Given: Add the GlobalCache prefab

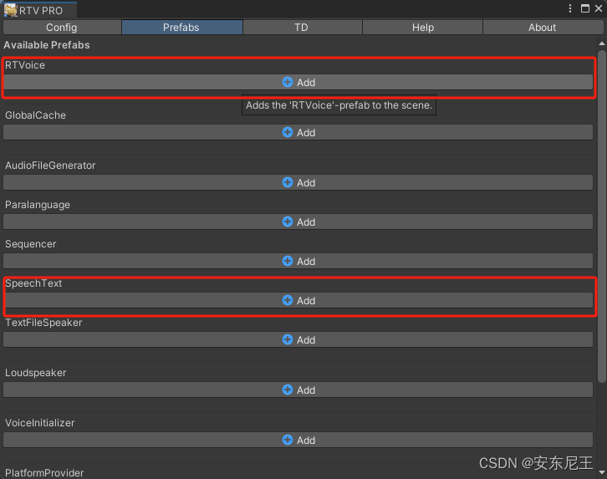Looking at the screenshot, I should point(298,132).
